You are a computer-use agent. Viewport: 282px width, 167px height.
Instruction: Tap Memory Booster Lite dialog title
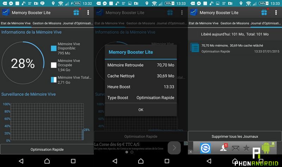(131, 52)
